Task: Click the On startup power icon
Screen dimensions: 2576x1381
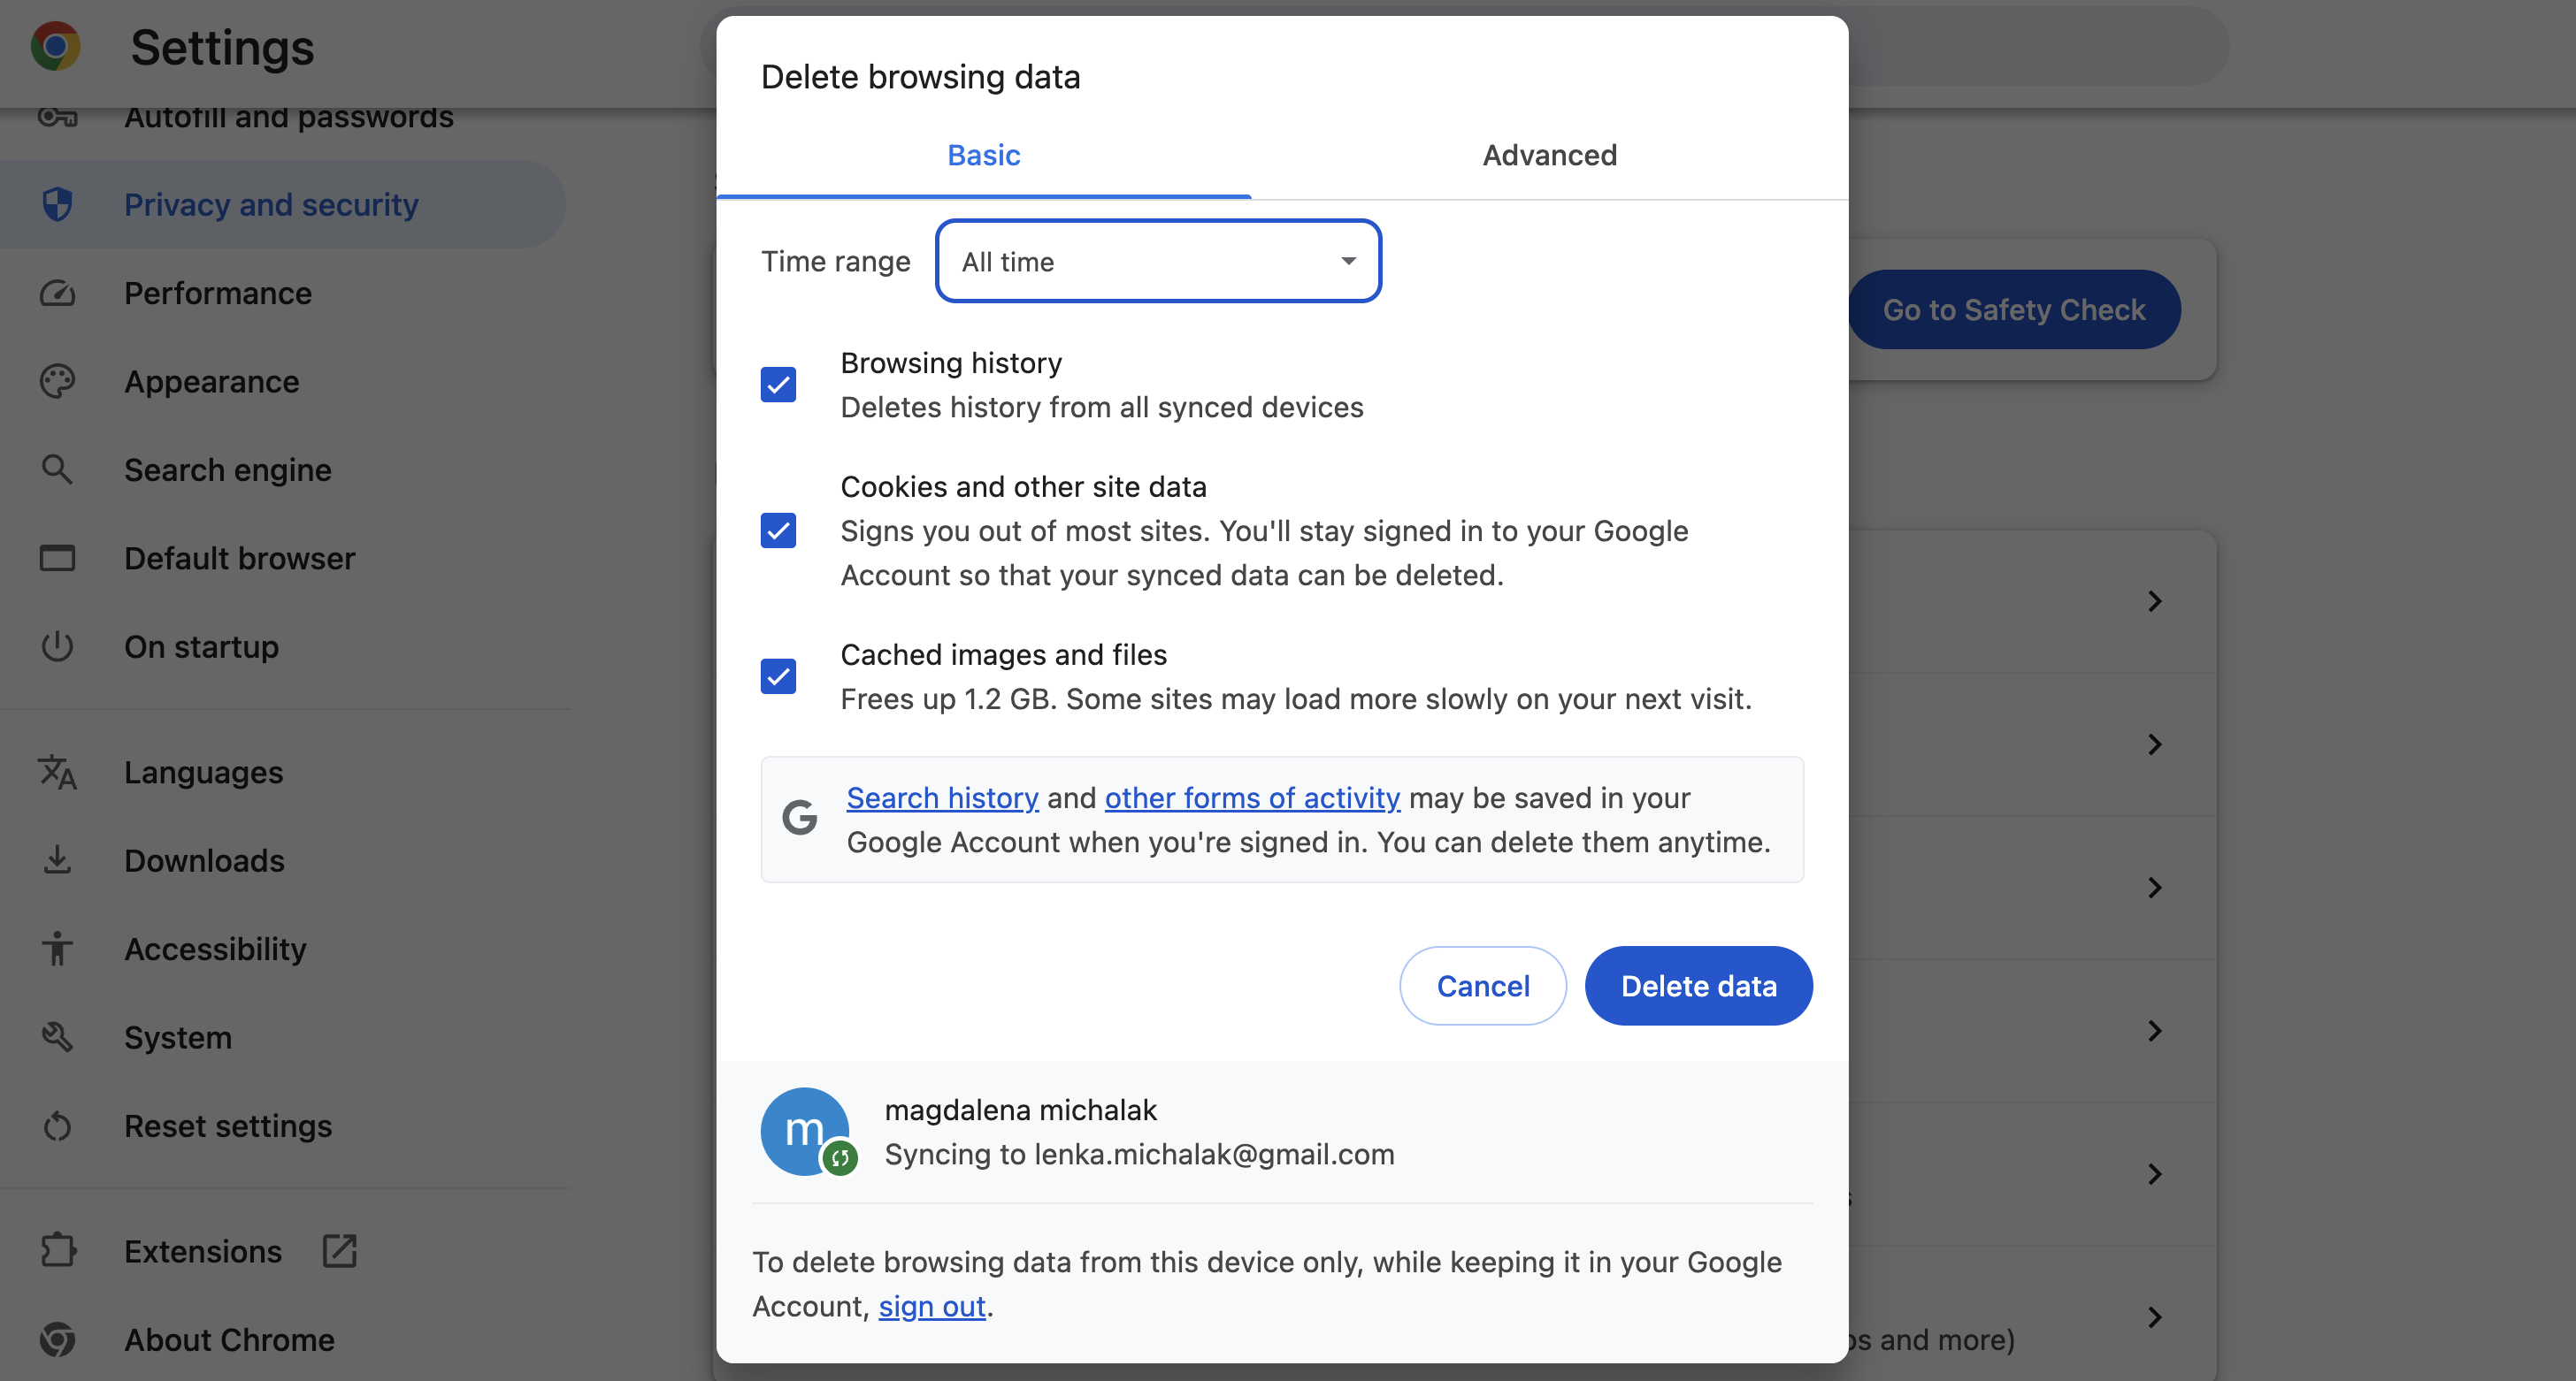Action: (57, 646)
